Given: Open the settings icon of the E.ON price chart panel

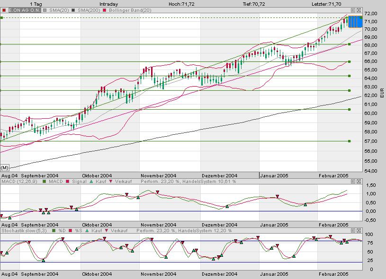Looking at the screenshot, I should tap(353, 10).
